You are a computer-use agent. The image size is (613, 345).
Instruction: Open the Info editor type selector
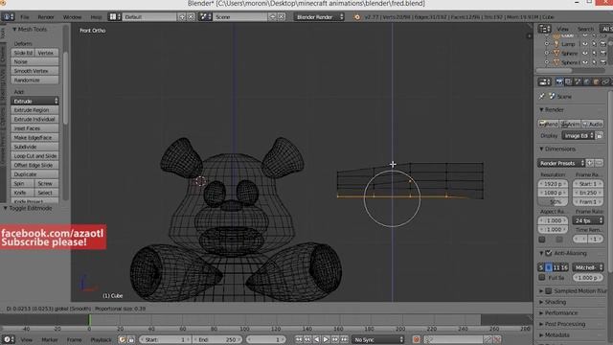tap(8, 17)
